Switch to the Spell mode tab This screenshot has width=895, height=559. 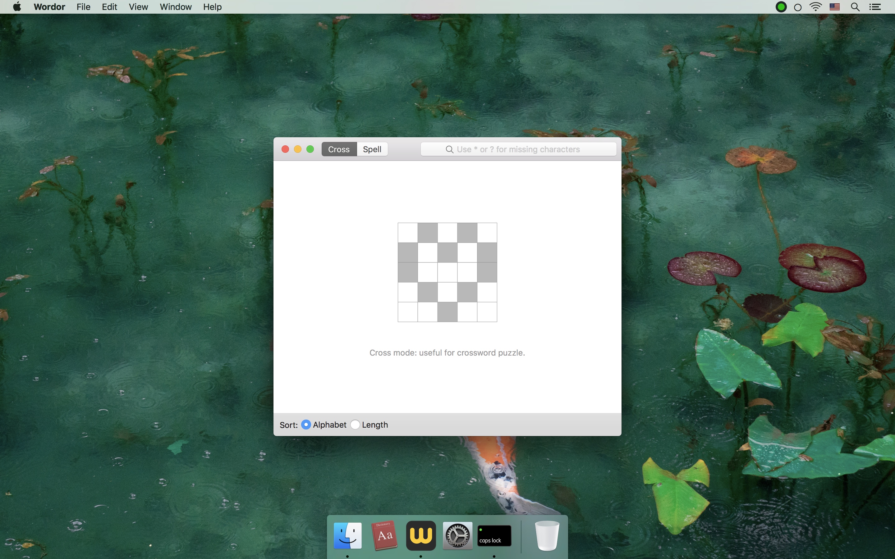[372, 149]
